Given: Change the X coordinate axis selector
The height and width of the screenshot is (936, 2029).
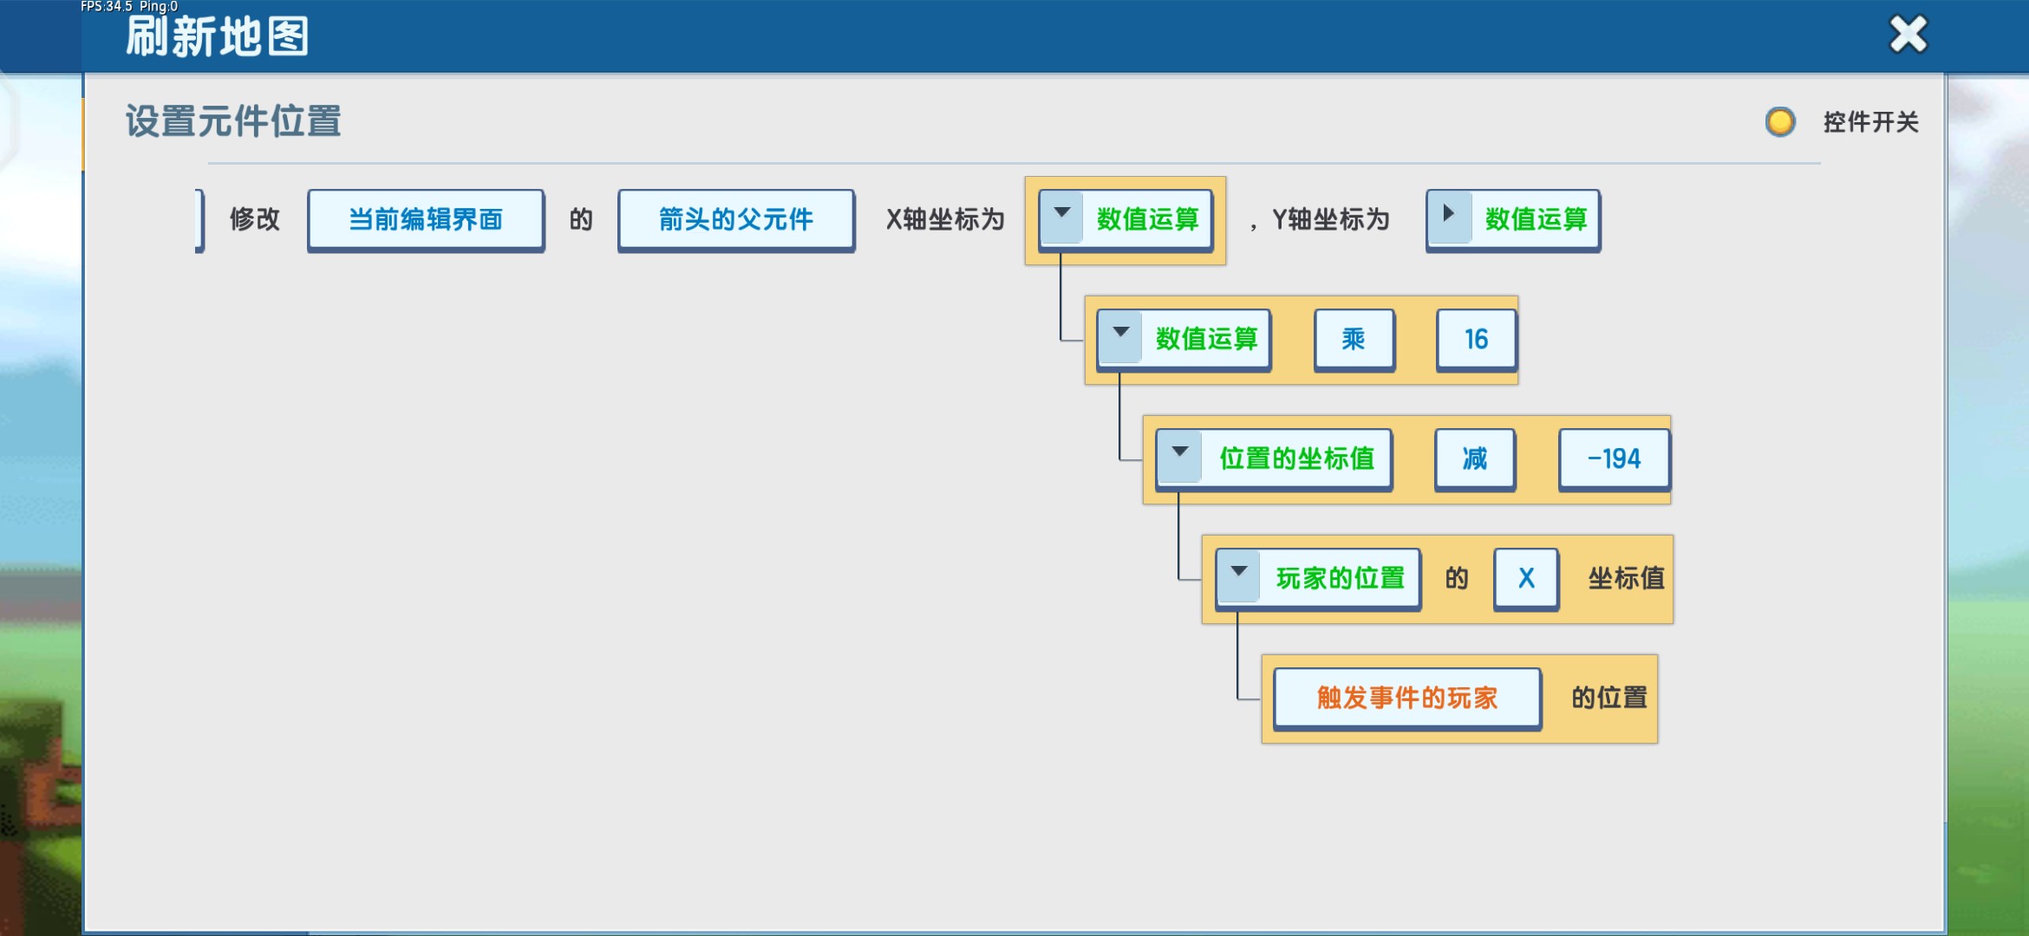Looking at the screenshot, I should (1526, 579).
